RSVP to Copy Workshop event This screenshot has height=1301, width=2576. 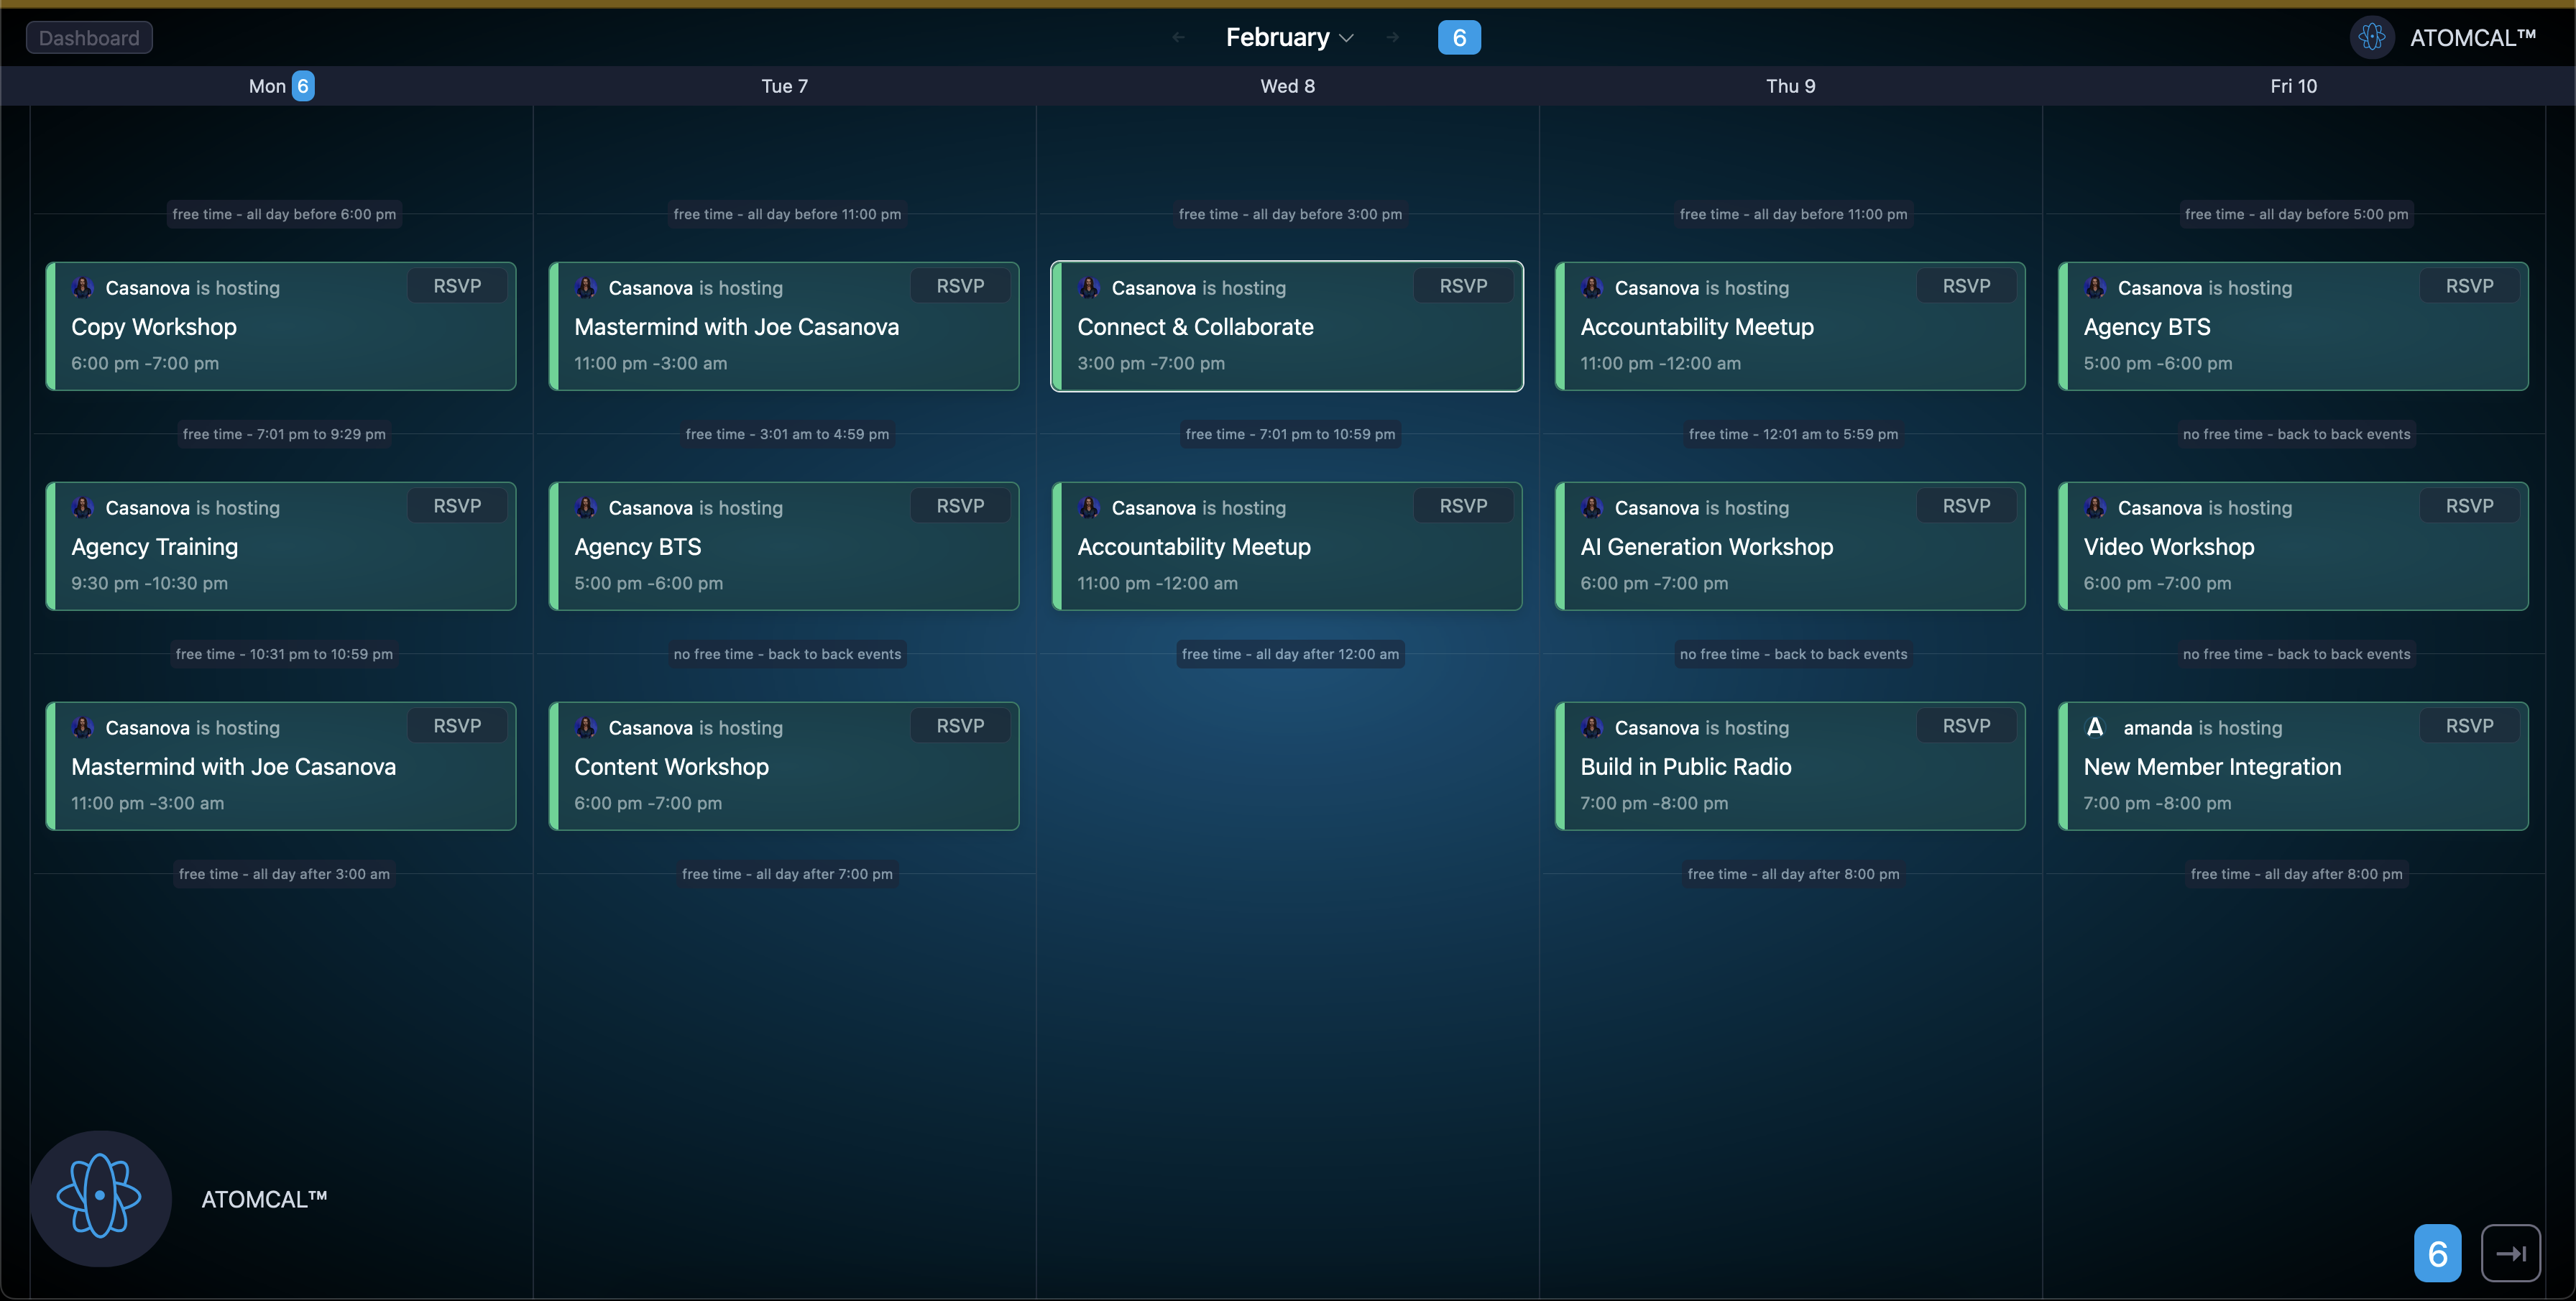[x=457, y=286]
